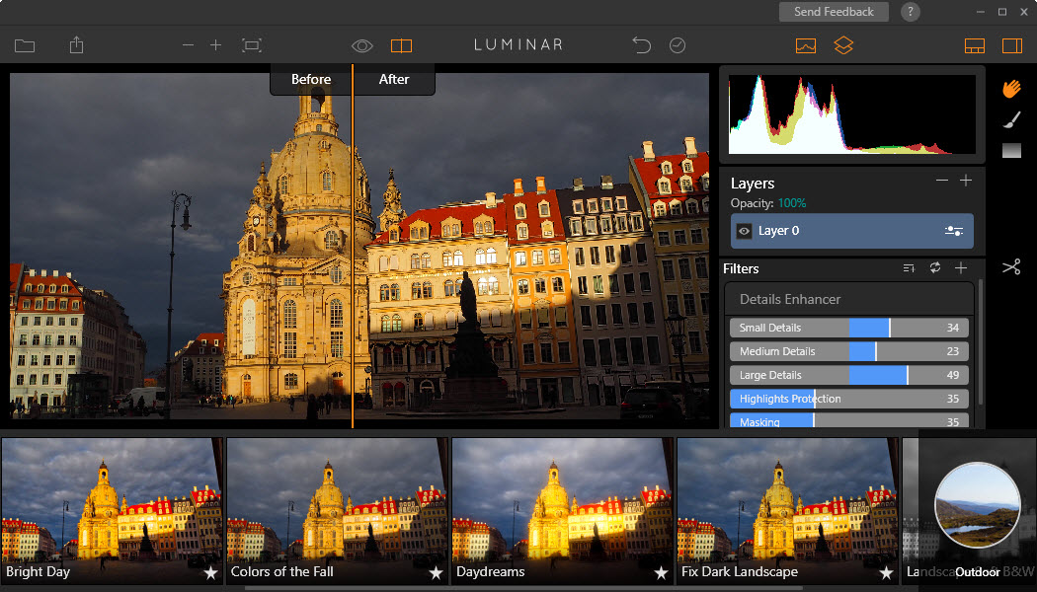Open Filters list menu icon
1037x592 pixels.
coord(909,267)
